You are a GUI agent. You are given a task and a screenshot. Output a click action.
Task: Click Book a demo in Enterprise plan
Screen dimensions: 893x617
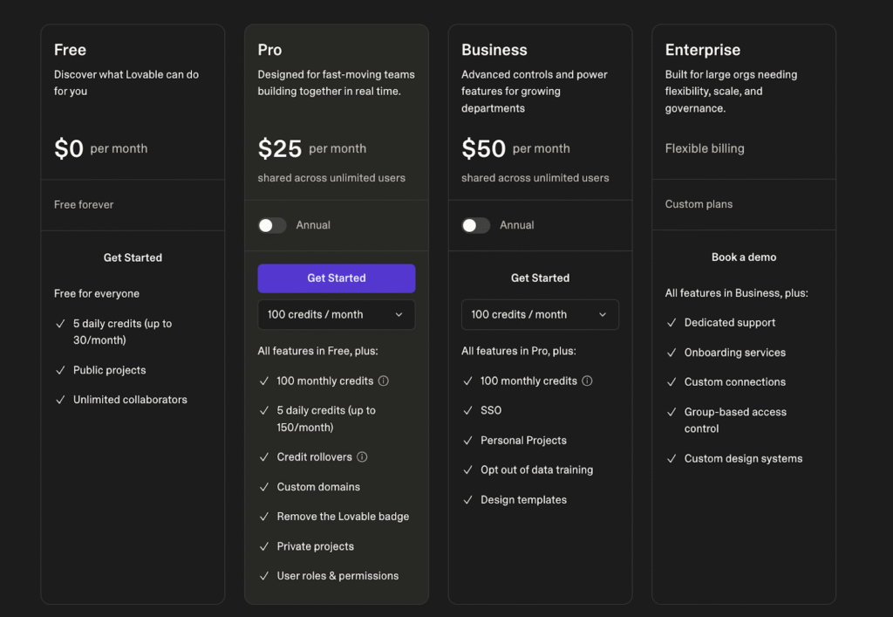tap(743, 257)
